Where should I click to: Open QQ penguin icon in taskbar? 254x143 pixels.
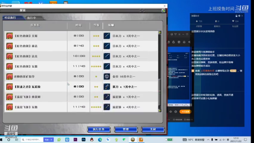click(92, 140)
